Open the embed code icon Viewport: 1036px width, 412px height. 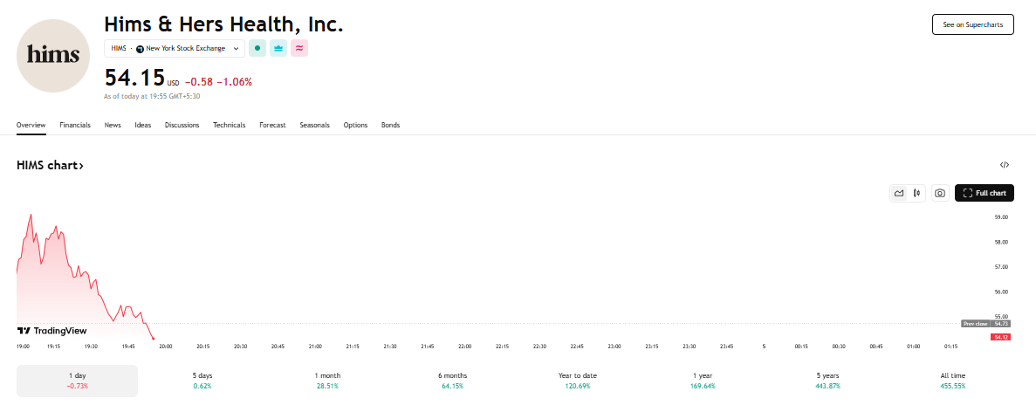1005,165
